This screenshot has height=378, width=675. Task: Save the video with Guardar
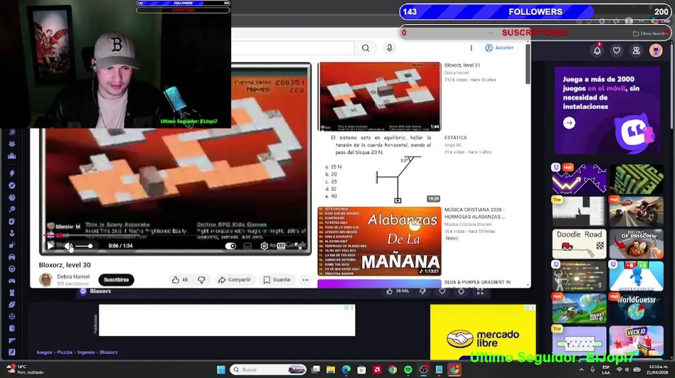point(277,280)
